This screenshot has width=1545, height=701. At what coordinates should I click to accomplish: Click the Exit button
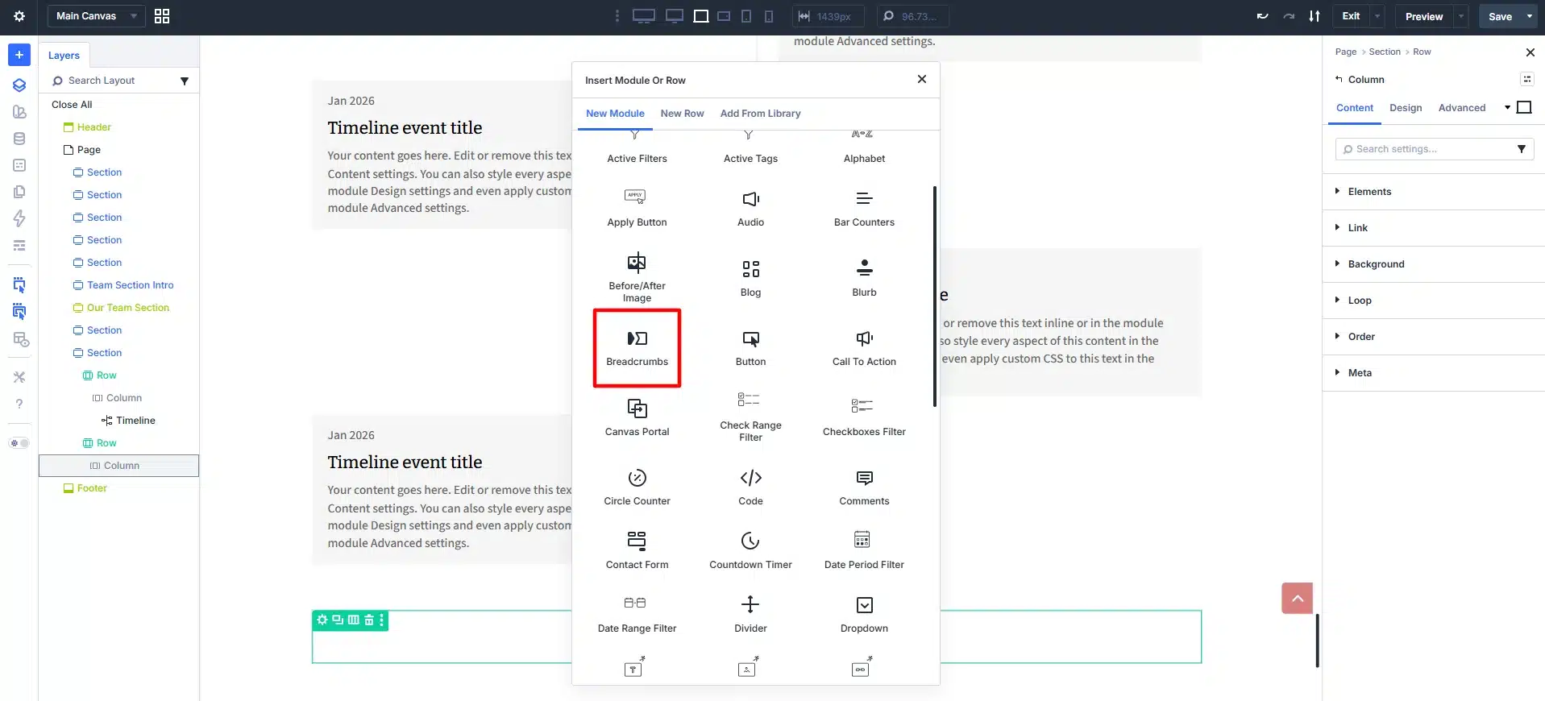(x=1351, y=16)
